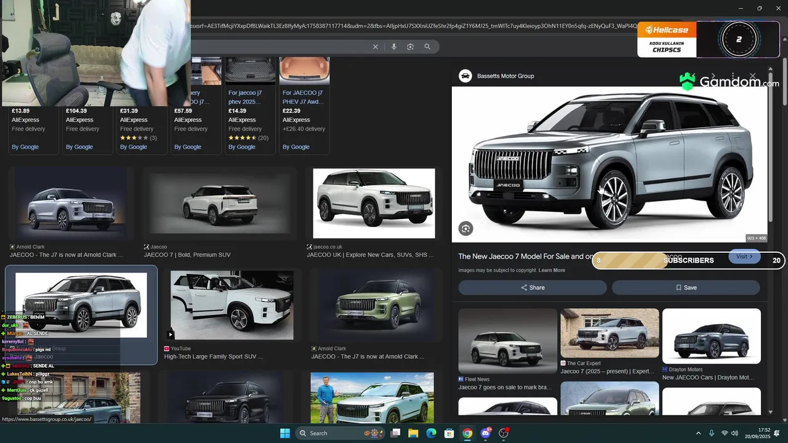Show hidden system tray icons
Screen dimensions: 788x443
pyautogui.click(x=698, y=433)
